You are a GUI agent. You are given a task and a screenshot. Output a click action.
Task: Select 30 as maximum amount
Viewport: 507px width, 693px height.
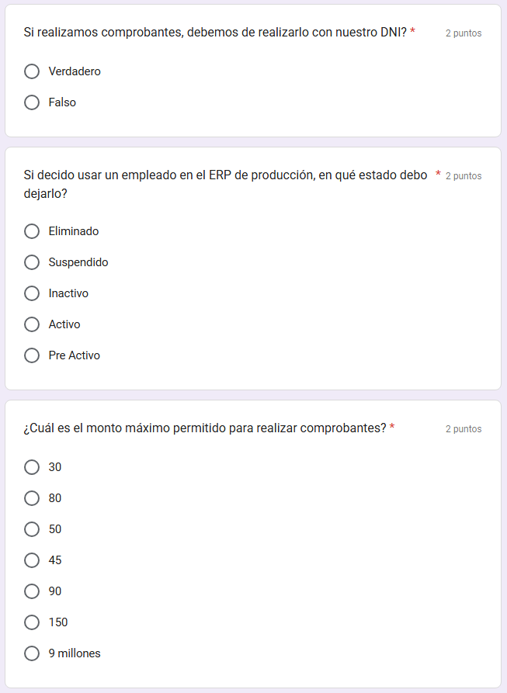32,467
